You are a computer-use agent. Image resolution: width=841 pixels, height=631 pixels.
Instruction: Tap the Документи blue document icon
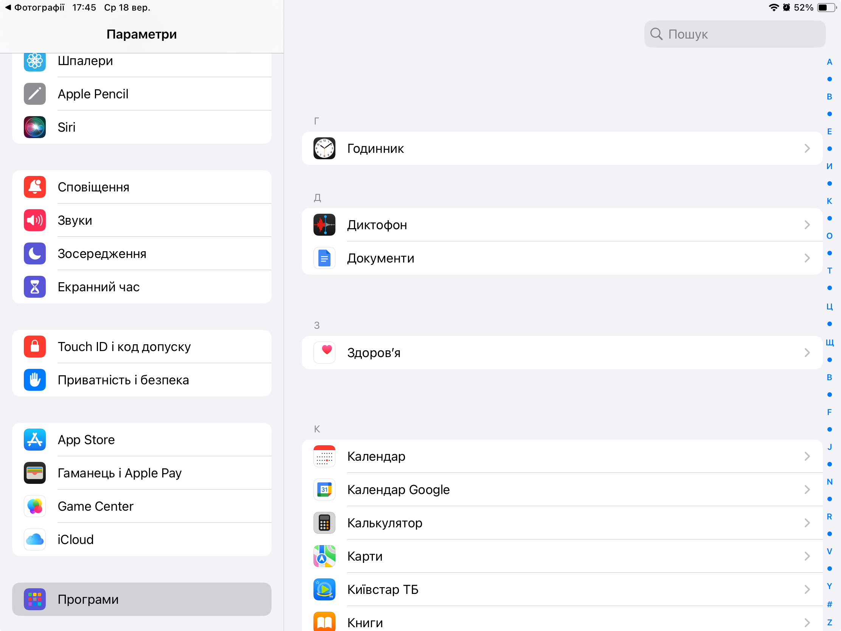[x=324, y=258]
